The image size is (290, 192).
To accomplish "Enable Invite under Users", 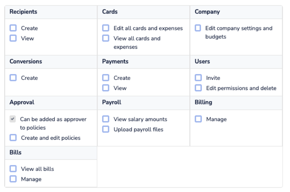I will click(198, 78).
